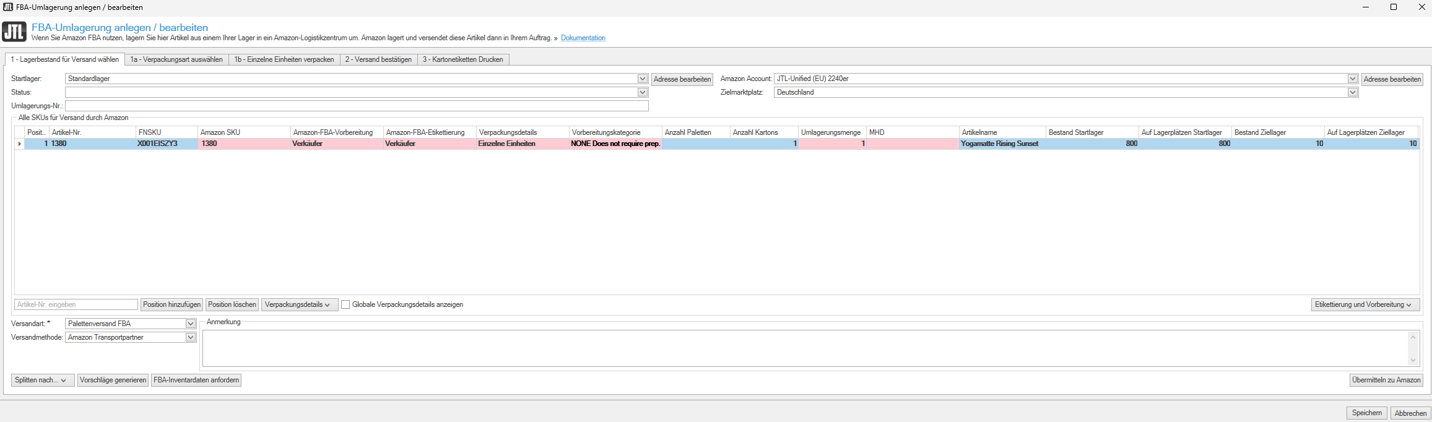Expand the Etikettierung und Vorbereitung menu button
Image resolution: width=1432 pixels, height=422 pixels.
click(1365, 304)
